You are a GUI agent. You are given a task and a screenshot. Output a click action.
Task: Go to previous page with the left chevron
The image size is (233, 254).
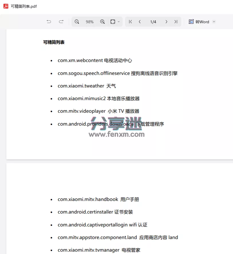pyautogui.click(x=140, y=22)
